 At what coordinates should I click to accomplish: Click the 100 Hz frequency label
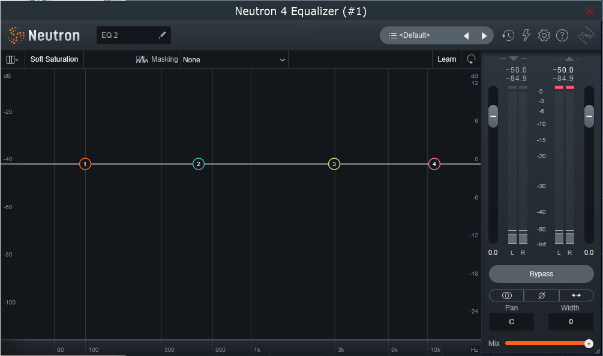(94, 350)
